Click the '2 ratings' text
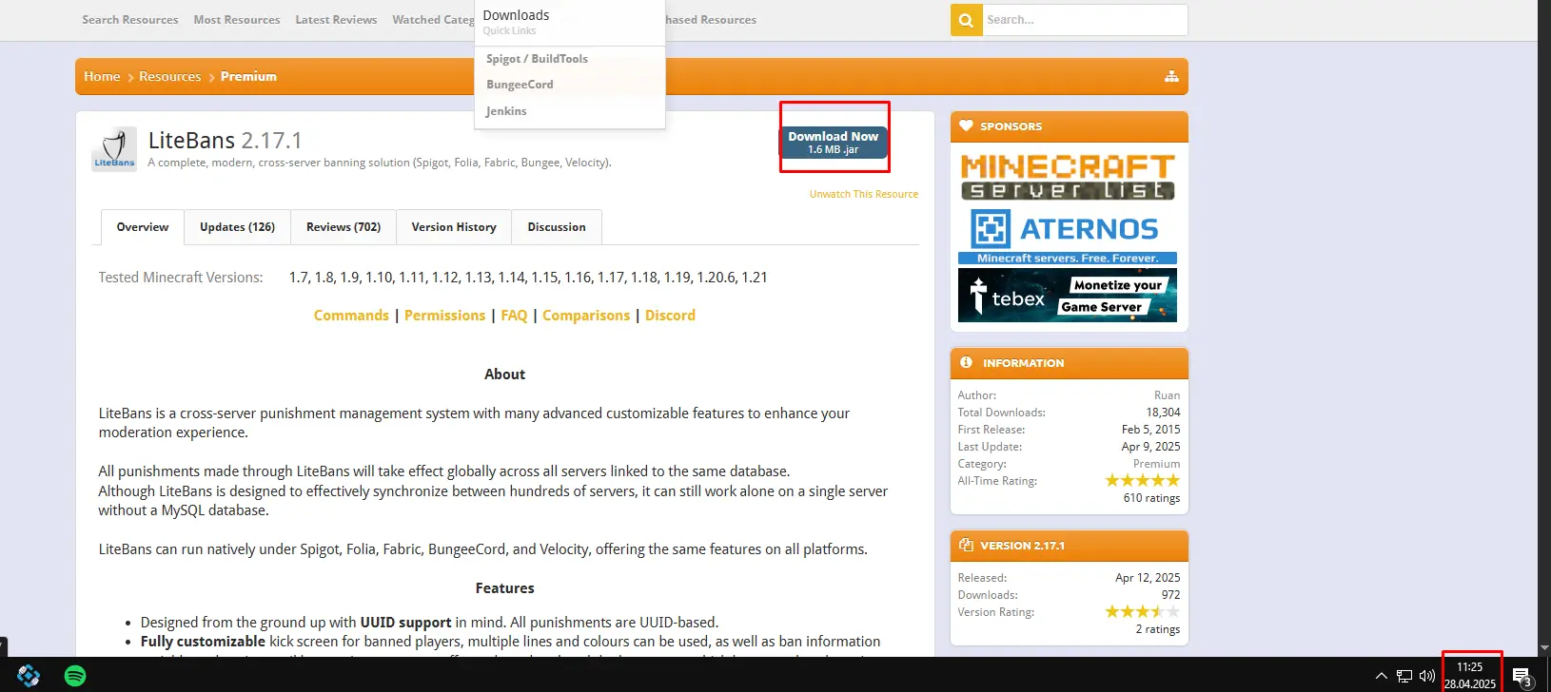This screenshot has height=692, width=1551. click(x=1157, y=629)
